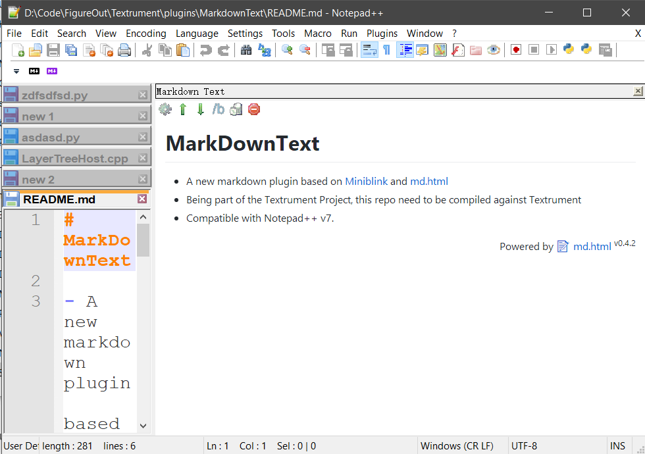Screen dimensions: 645x454
Task: Click the red stop icon in panel
Action: 254,109
